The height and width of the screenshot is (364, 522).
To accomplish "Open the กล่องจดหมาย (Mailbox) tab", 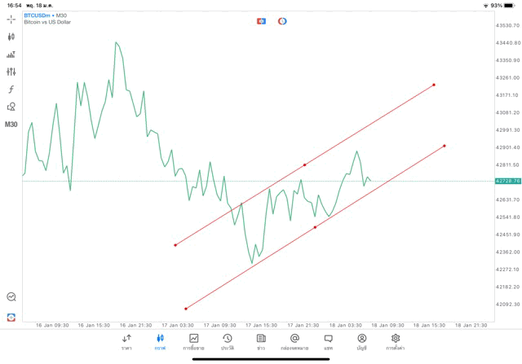I will coord(294,341).
